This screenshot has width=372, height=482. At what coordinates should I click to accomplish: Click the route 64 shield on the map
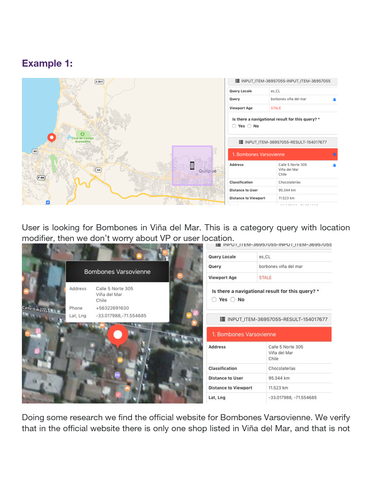click(x=99, y=170)
